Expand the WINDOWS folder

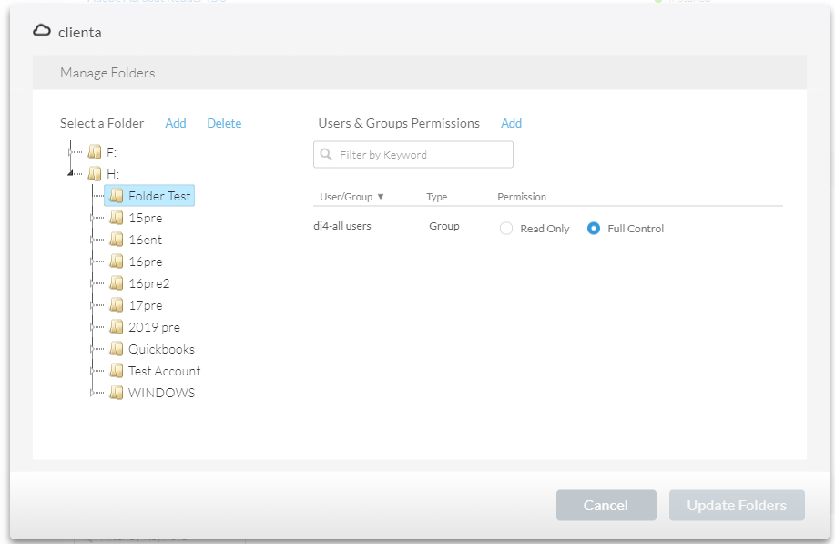(92, 393)
